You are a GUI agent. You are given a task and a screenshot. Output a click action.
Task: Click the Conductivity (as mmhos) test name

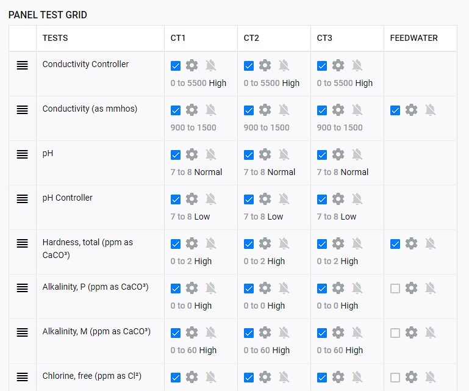pyautogui.click(x=90, y=109)
